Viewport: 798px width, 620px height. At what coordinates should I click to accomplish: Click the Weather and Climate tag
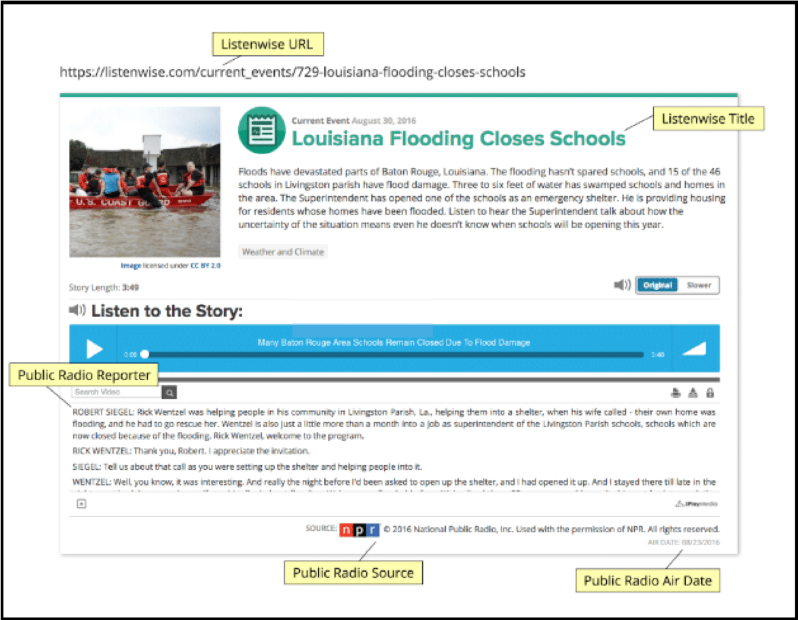coord(283,252)
